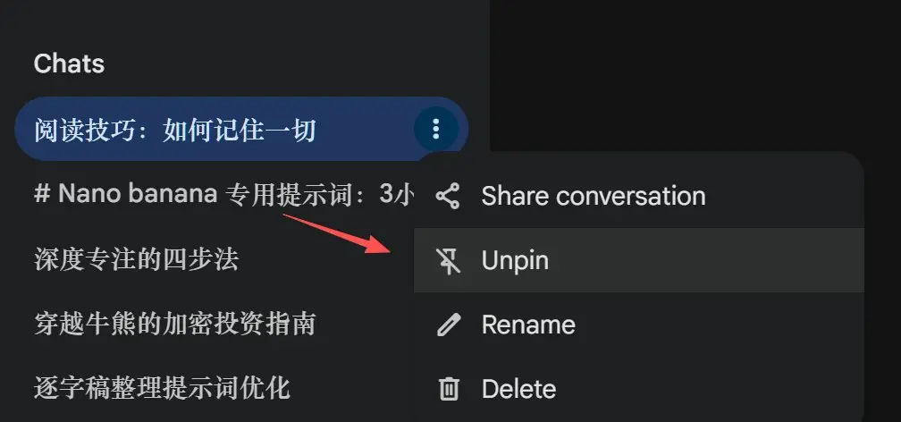Click the pencil icon next to Rename
This screenshot has width=901, height=422.
pyautogui.click(x=448, y=325)
